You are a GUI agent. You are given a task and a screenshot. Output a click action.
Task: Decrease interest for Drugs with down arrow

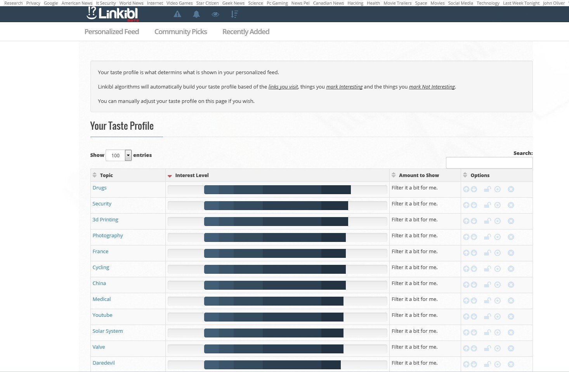coord(474,189)
